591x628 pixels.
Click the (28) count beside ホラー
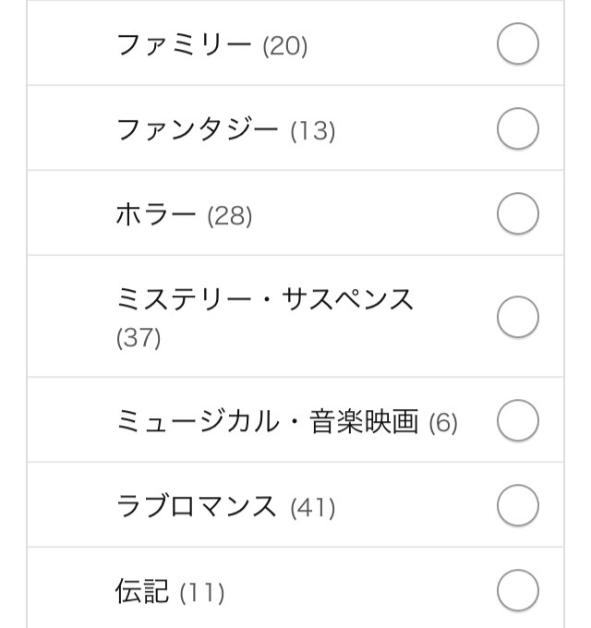(229, 216)
